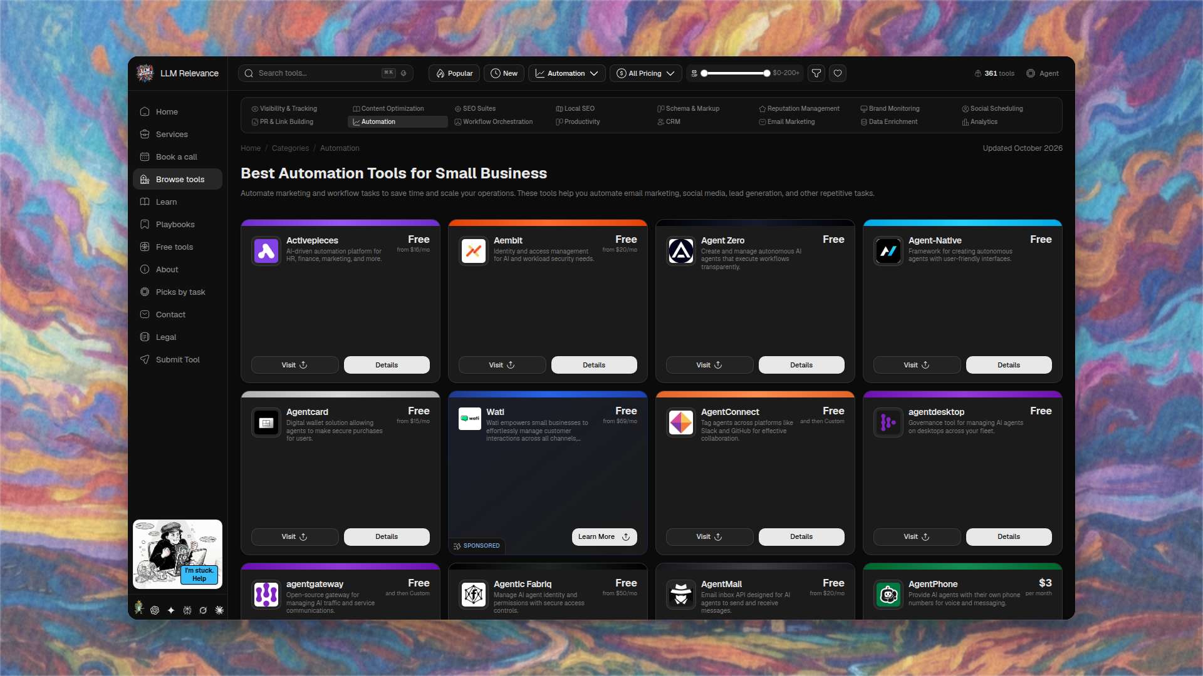Go to Free tools in sidebar
1203x676 pixels.
click(177, 247)
